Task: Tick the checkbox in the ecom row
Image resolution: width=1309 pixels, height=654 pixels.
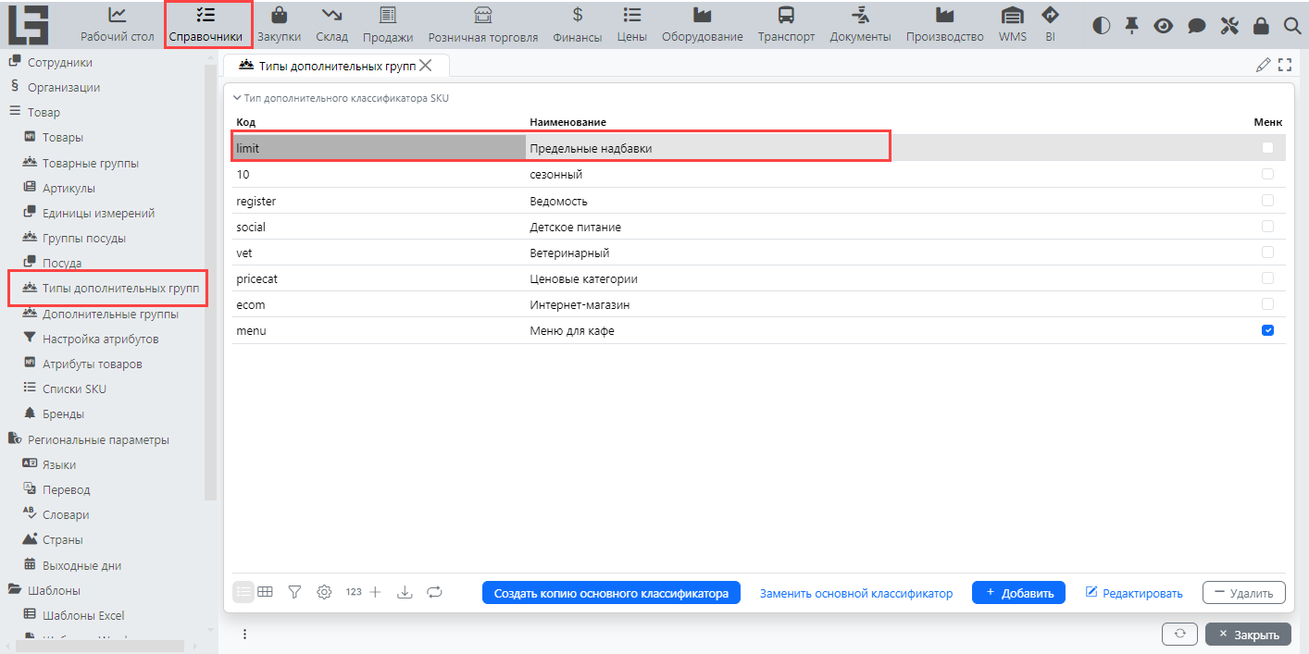Action: click(x=1267, y=304)
